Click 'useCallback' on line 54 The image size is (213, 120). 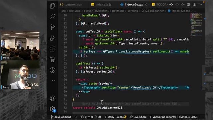113,32
